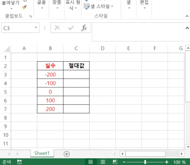Collapse the ribbon with the chevron
This screenshot has height=165, width=190.
tap(187, 16)
